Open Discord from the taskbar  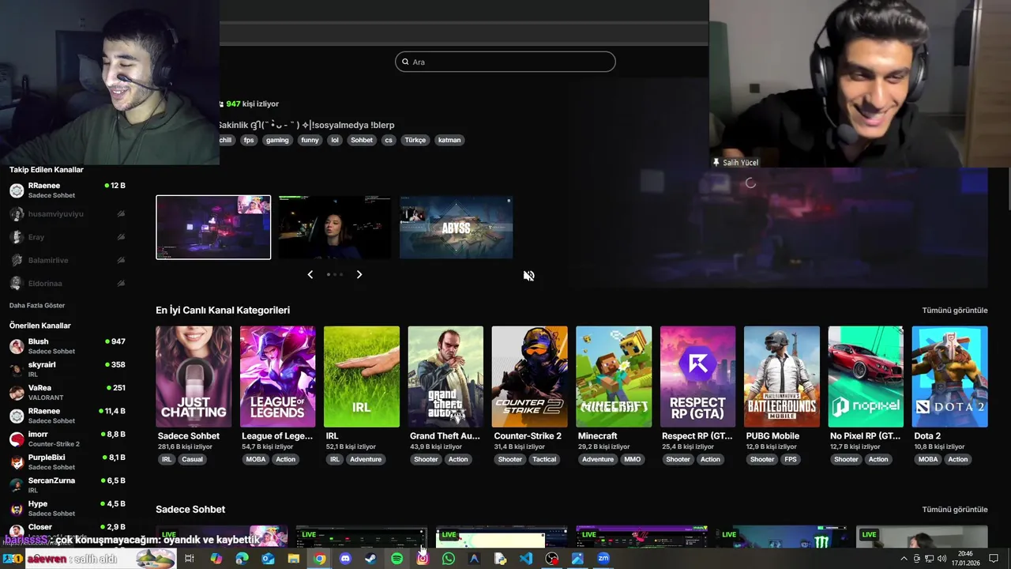tap(345, 559)
